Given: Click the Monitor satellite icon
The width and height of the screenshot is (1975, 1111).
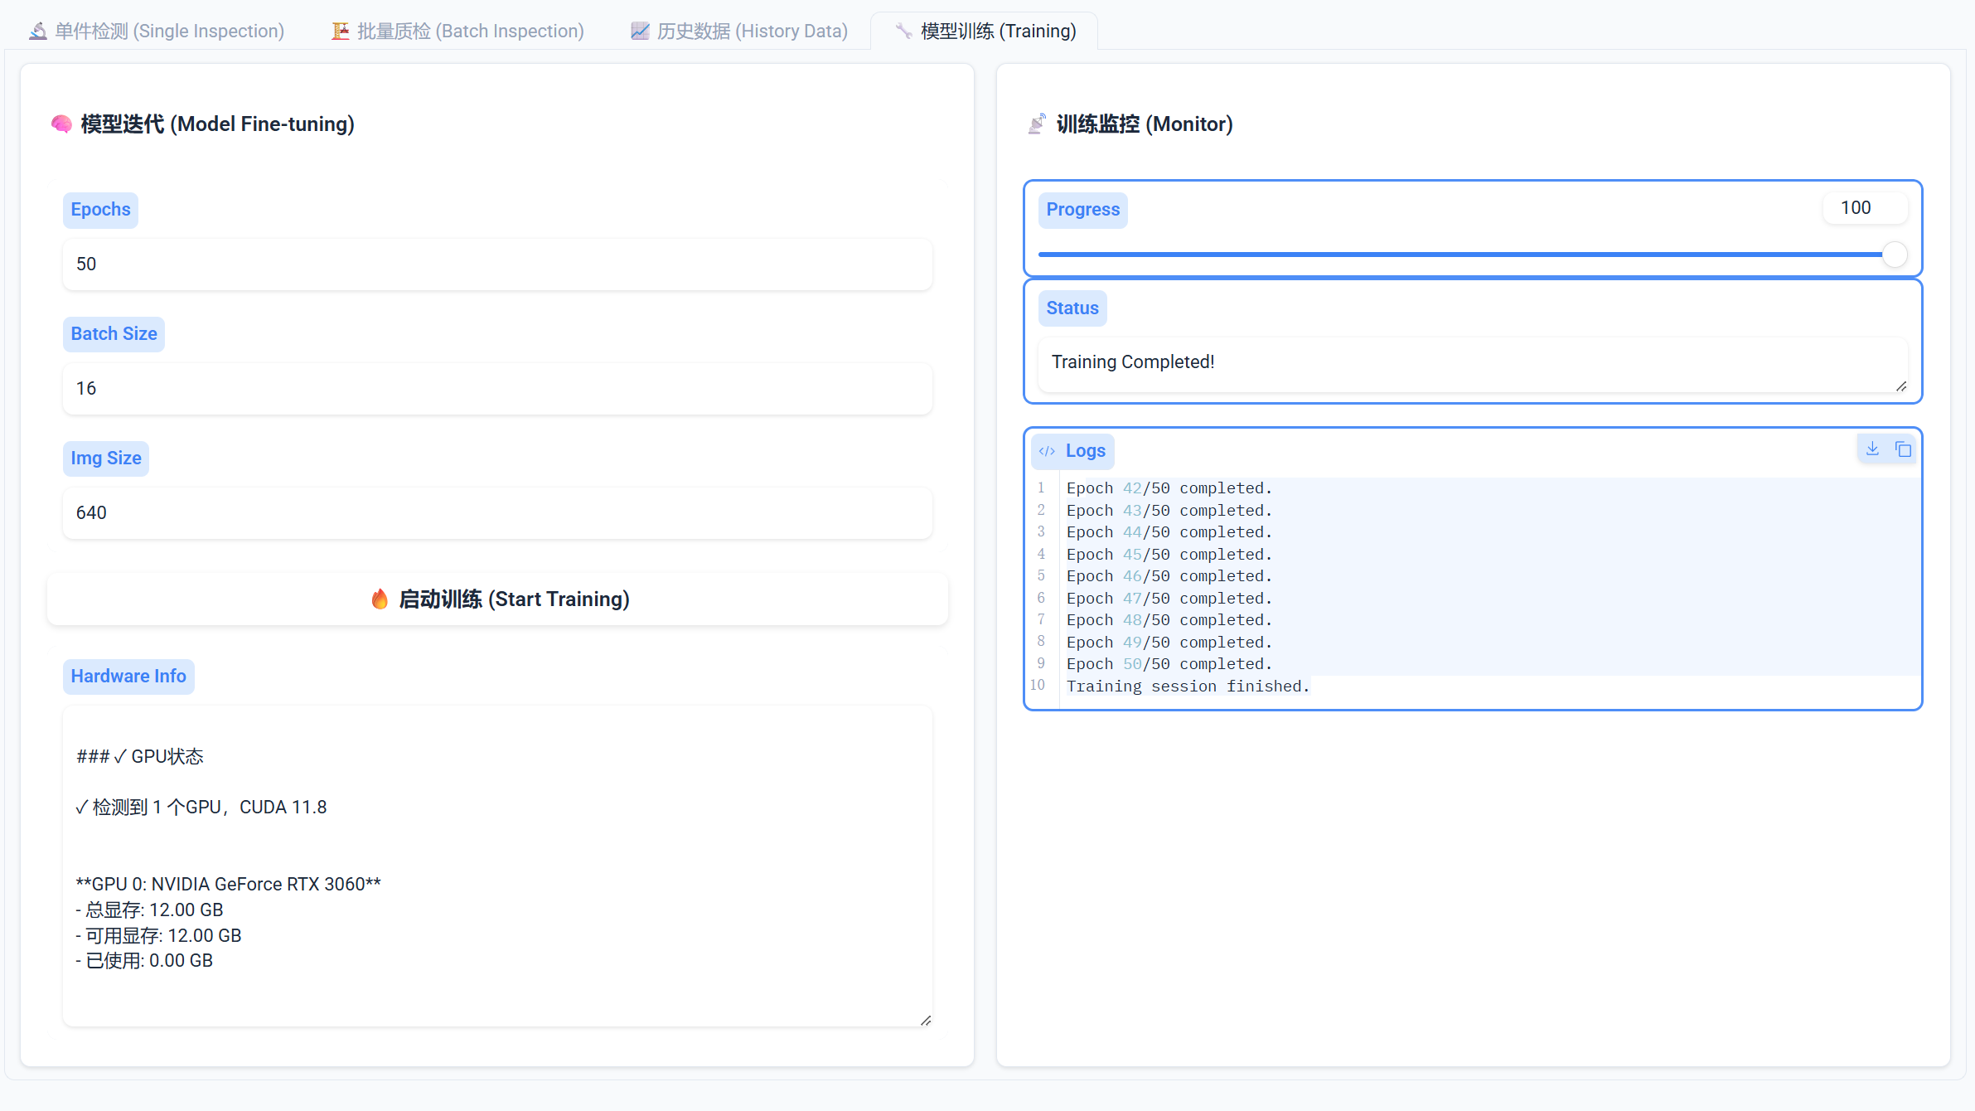Looking at the screenshot, I should pos(1037,124).
